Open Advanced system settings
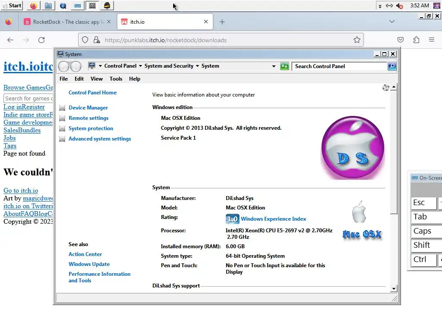Viewport: 442px width, 331px height. click(x=100, y=139)
